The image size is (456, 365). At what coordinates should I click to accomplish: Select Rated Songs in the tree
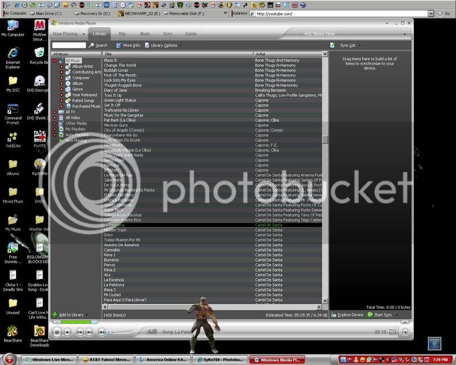(x=83, y=101)
